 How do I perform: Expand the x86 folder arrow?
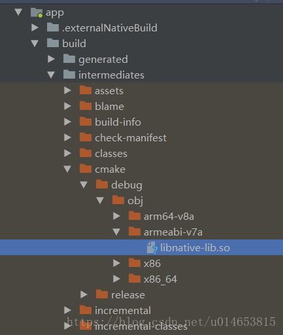click(x=116, y=263)
